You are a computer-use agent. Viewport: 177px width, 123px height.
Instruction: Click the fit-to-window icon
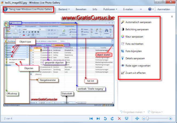tap(137, 118)
